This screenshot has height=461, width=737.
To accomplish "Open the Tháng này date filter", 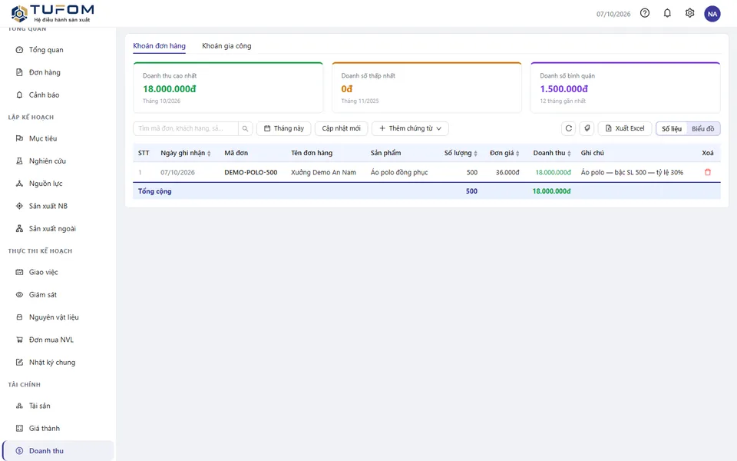I will click(x=283, y=128).
